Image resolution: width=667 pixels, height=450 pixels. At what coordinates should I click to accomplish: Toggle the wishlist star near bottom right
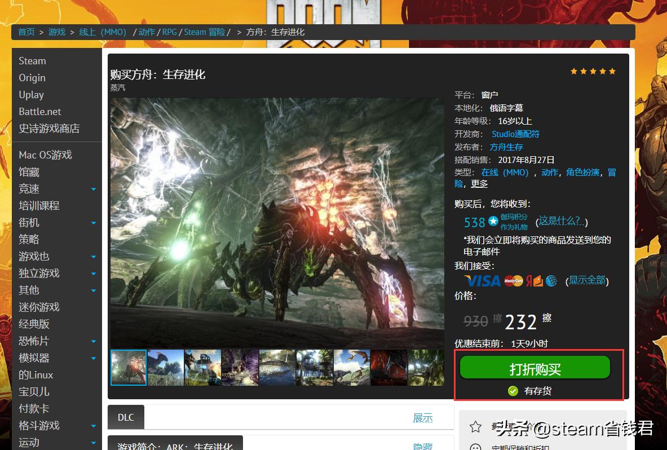click(x=475, y=427)
